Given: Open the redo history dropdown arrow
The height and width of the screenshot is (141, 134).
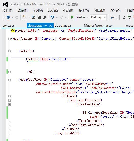Looking at the screenshot, I should point(66,17).
